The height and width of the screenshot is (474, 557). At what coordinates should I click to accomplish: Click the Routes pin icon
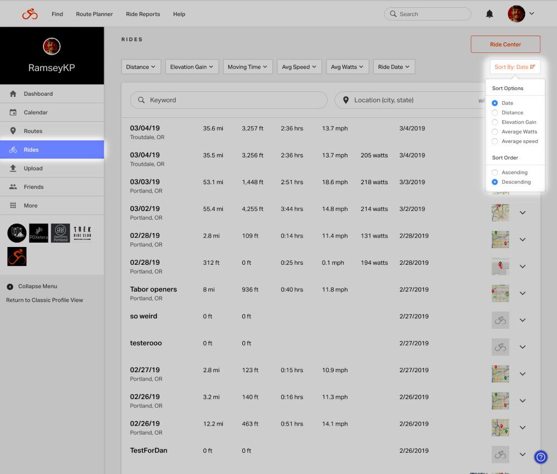click(13, 131)
